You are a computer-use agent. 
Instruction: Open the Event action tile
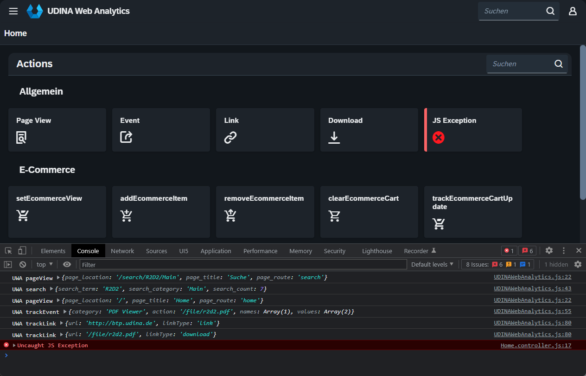coord(161,130)
